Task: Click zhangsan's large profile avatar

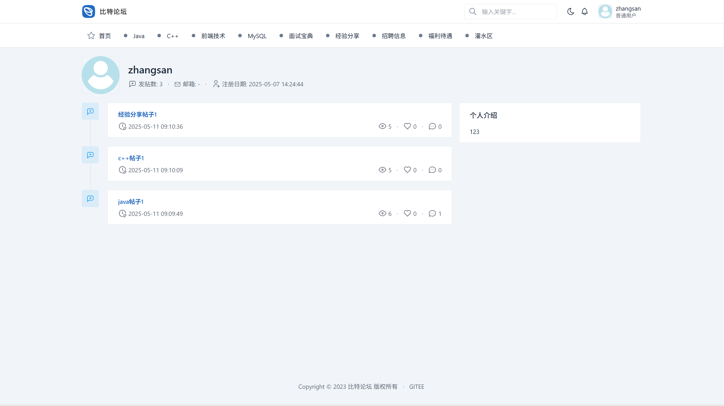Action: point(101,75)
